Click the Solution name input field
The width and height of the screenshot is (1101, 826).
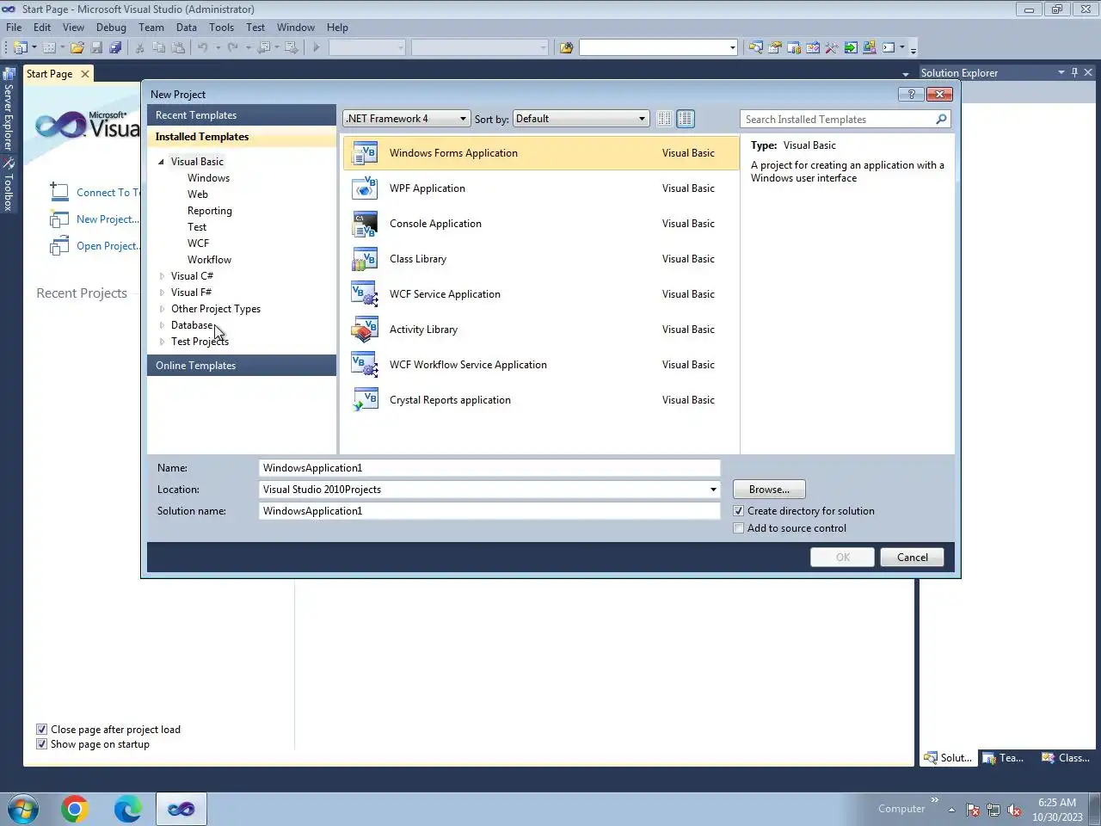(489, 511)
